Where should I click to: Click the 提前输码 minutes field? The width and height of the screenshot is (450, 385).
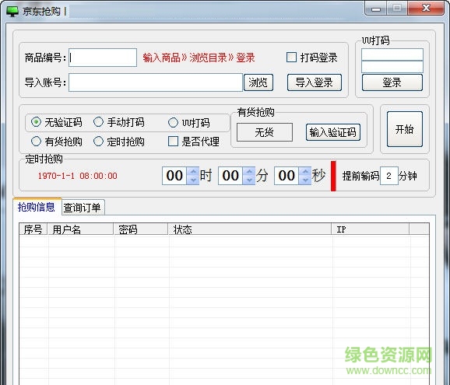(x=389, y=176)
